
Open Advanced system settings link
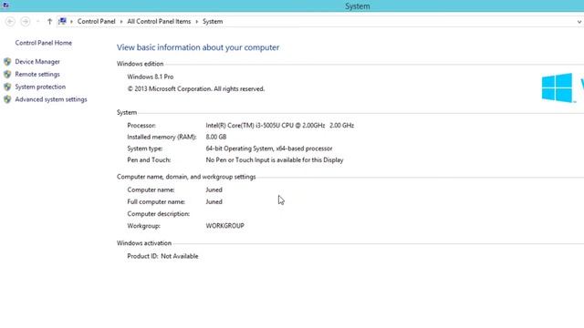pyautogui.click(x=51, y=99)
